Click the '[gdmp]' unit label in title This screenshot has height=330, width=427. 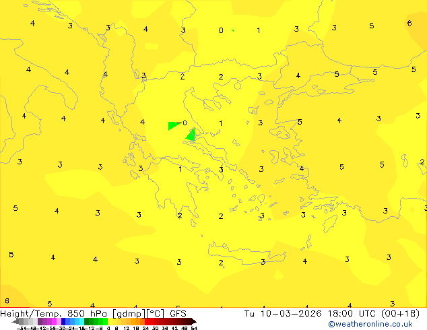(x=129, y=314)
